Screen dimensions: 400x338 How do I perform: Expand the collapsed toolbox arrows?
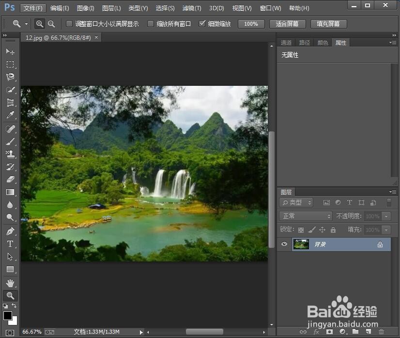[5, 35]
